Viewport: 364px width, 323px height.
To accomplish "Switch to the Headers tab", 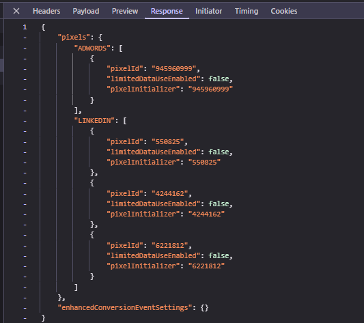I will point(46,11).
